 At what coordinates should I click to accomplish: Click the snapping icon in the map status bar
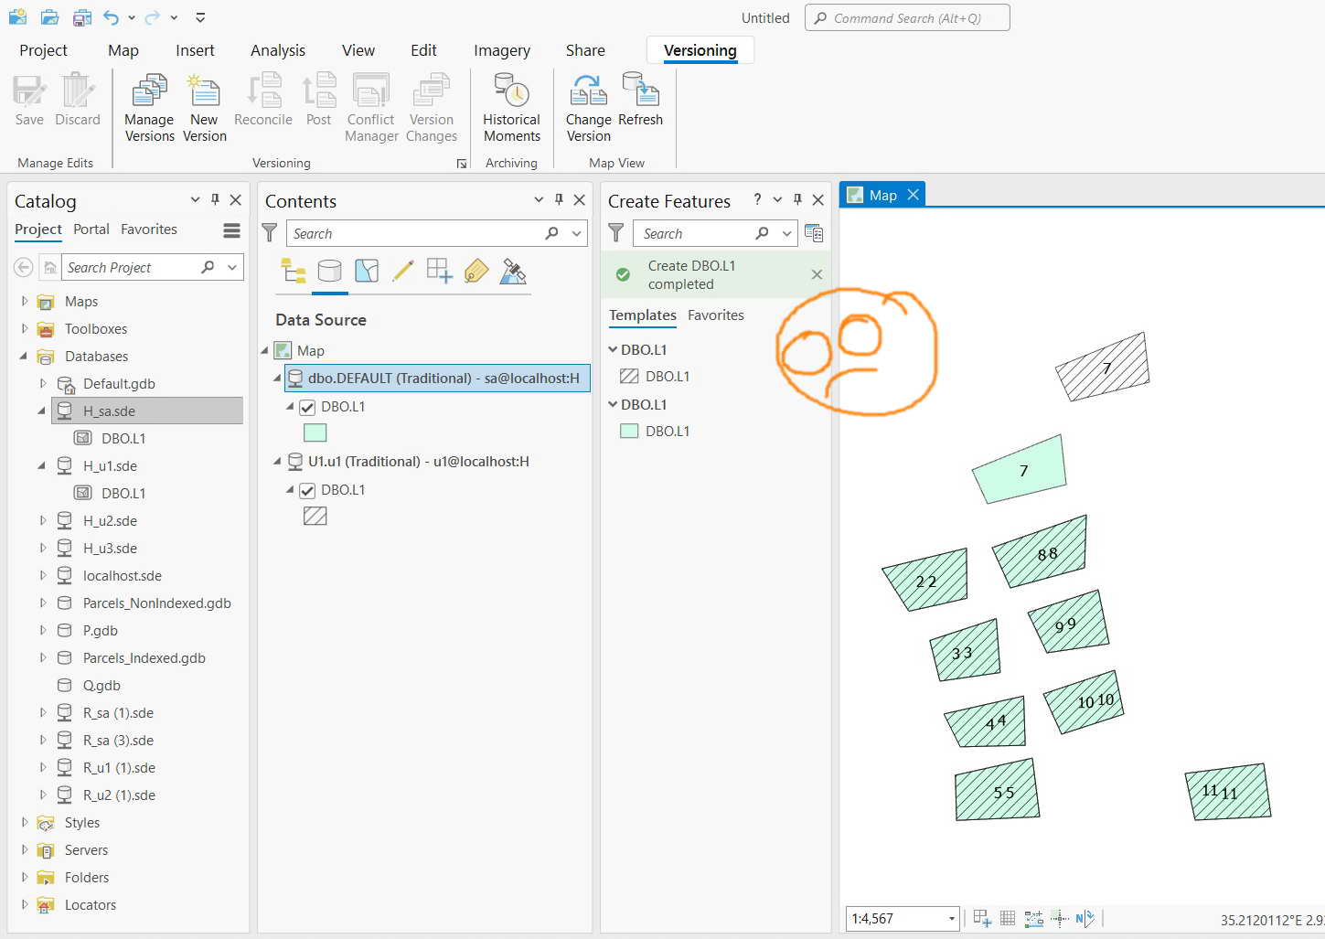[982, 918]
